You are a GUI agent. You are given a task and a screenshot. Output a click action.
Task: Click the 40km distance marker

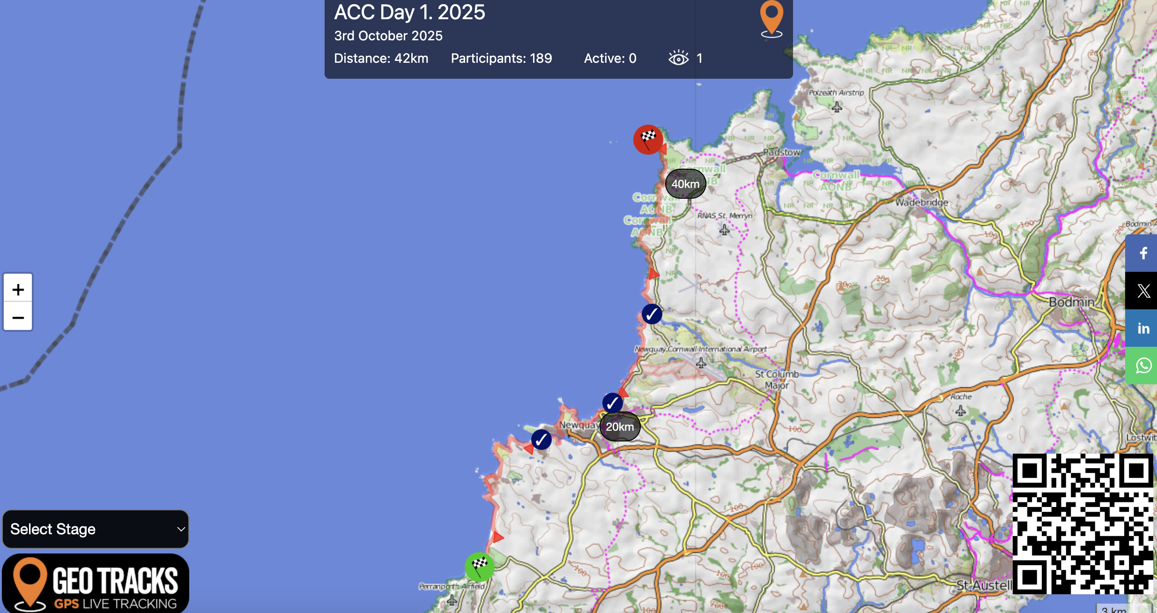coord(685,184)
